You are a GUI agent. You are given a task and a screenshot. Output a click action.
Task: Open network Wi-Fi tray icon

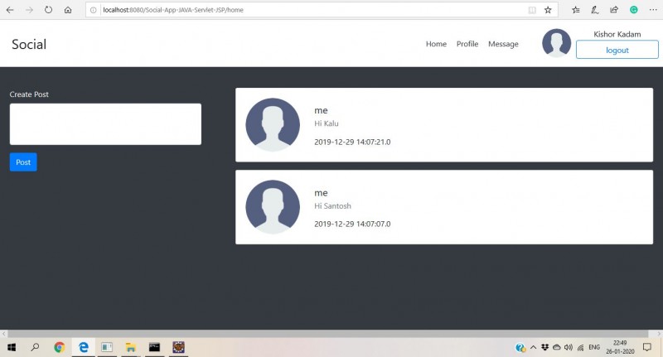pos(581,347)
